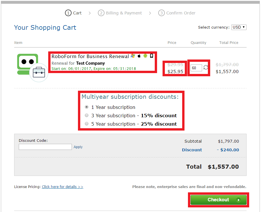Viewport: 261px width, 212px height.
Task: Click the Apple platform icon on the product line
Action: (139, 56)
